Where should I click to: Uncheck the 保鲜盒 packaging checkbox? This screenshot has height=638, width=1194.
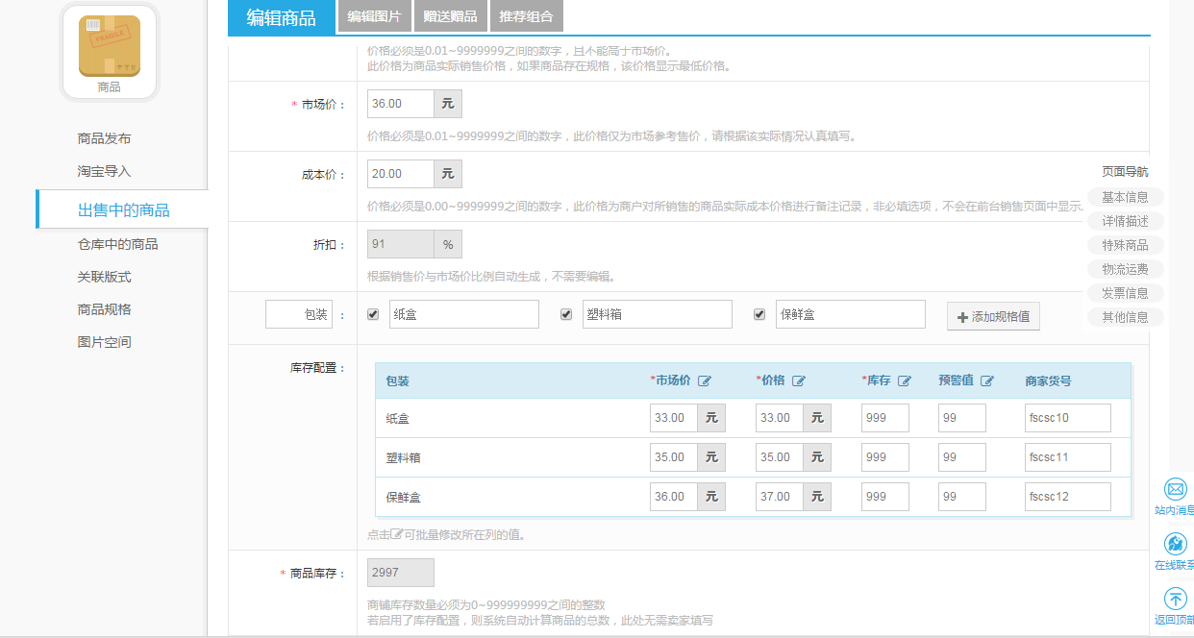(759, 314)
